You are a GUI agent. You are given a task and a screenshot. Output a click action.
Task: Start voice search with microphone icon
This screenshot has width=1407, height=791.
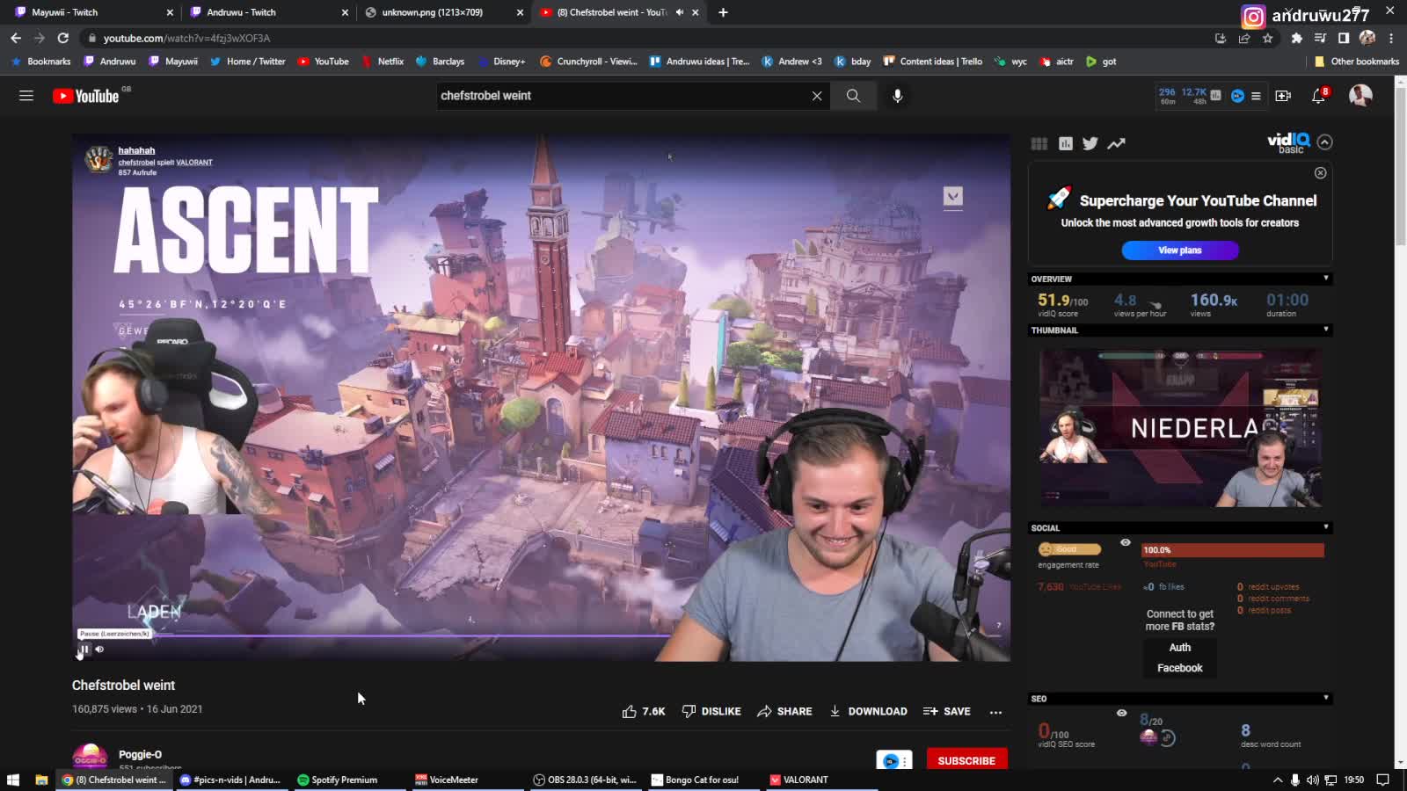tap(898, 96)
